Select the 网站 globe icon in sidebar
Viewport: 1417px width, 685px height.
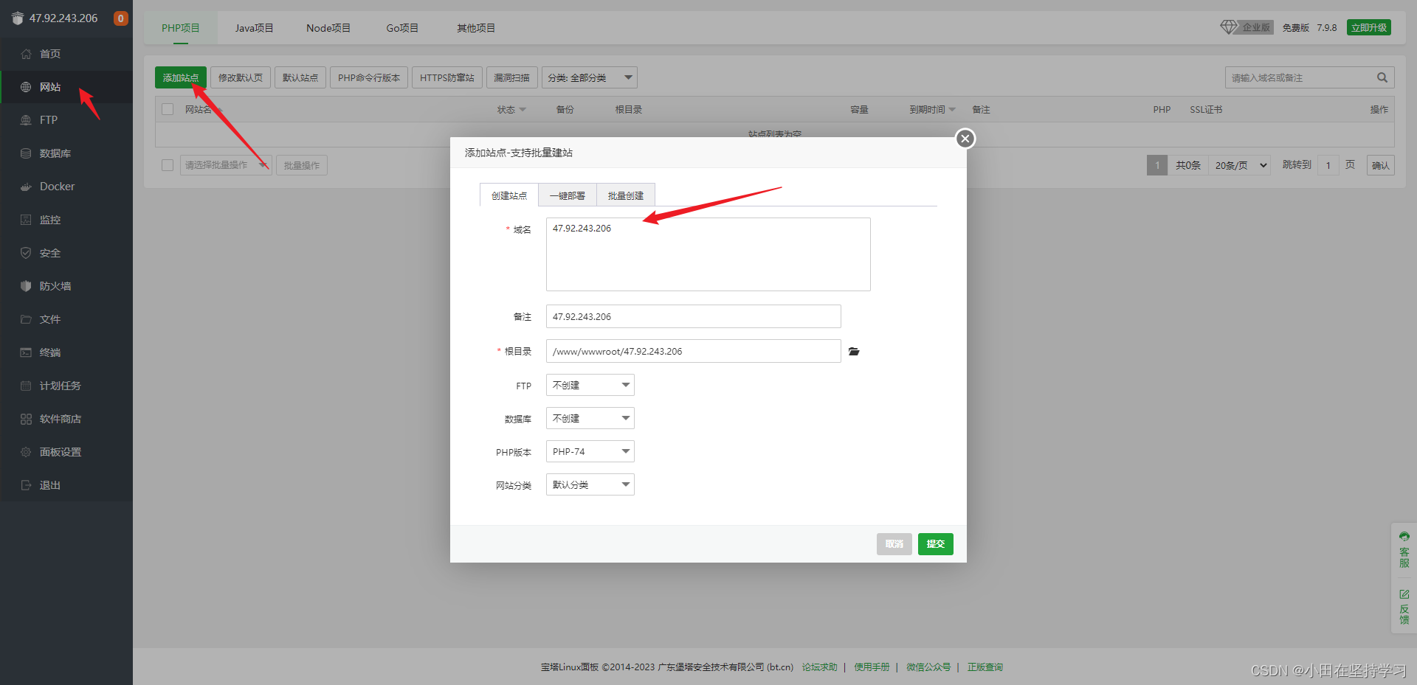[x=26, y=87]
